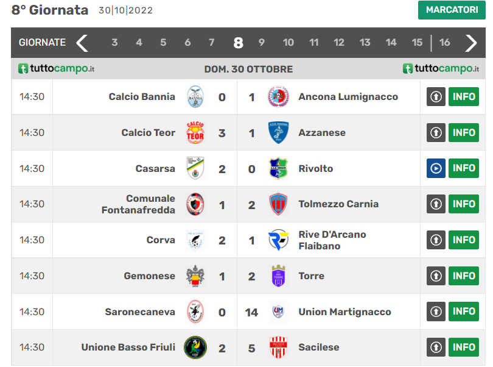493x367 pixels.
Task: Click the Rive D'Arcano Flaibano logo
Action: tap(278, 240)
